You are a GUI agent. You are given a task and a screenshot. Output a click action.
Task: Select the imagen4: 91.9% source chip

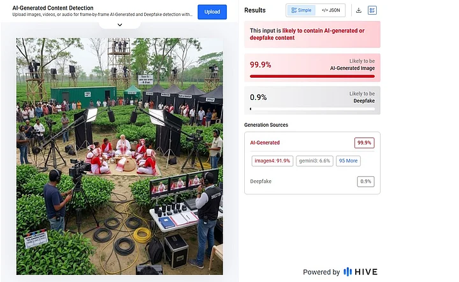coord(272,160)
